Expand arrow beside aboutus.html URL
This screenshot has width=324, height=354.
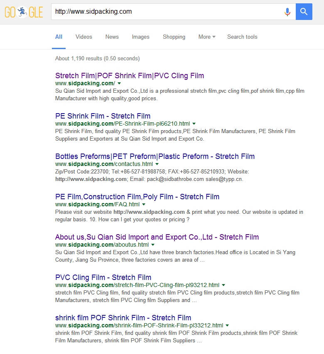153,245
